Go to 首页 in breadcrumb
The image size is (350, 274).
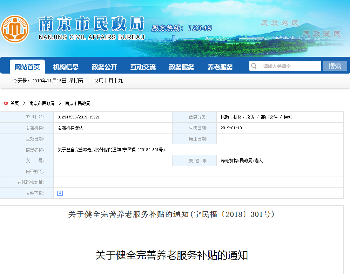(14, 103)
